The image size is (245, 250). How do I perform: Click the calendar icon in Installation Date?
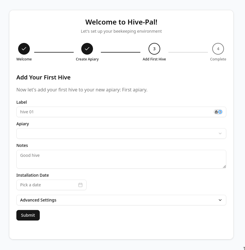(x=80, y=185)
